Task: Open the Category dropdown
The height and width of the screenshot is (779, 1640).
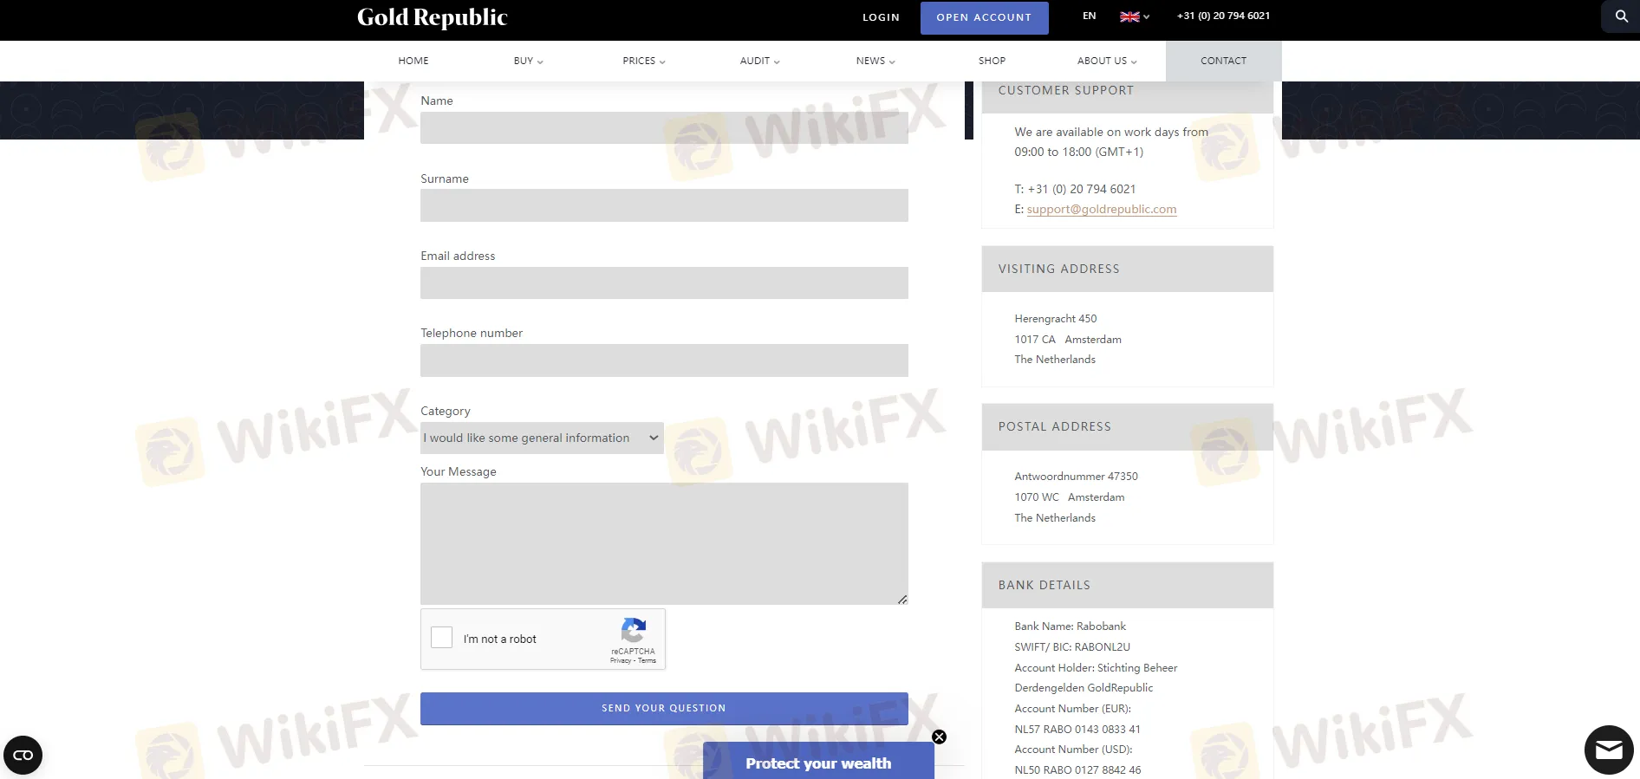Action: 542,438
